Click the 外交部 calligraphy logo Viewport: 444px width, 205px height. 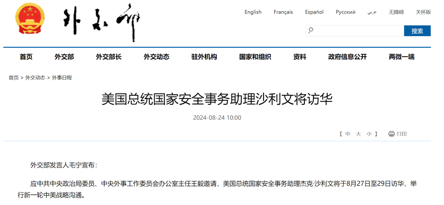pos(101,23)
